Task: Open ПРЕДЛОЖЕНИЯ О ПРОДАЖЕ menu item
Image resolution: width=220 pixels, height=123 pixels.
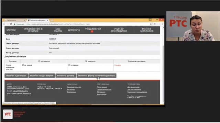Action: click(x=33, y=30)
